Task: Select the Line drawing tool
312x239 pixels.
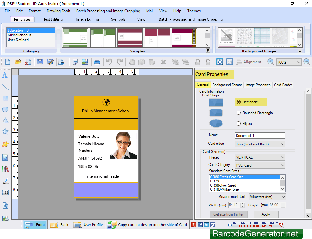Action: (5, 87)
